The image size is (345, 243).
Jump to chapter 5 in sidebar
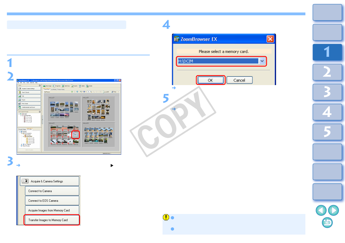tap(327, 132)
